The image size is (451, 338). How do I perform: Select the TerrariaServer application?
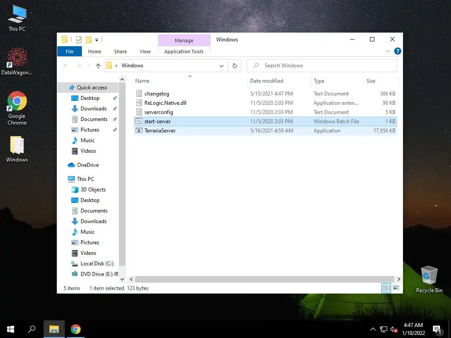(266, 130)
